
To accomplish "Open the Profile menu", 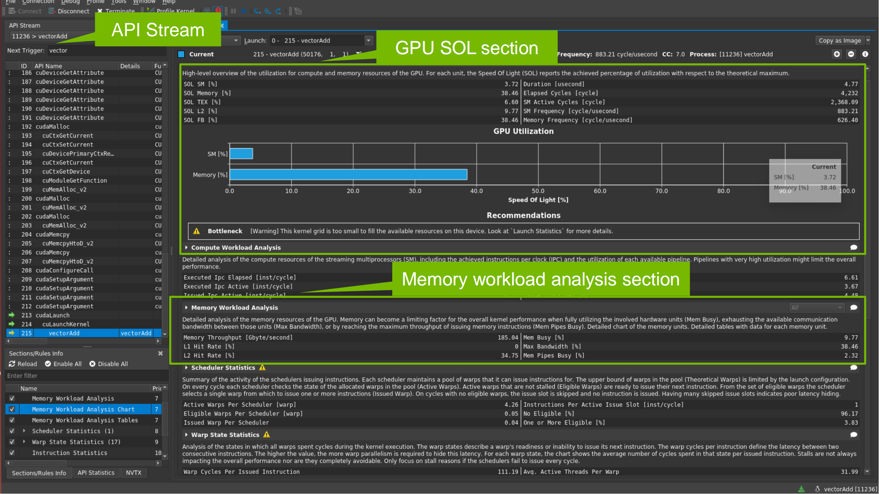I will point(95,2).
